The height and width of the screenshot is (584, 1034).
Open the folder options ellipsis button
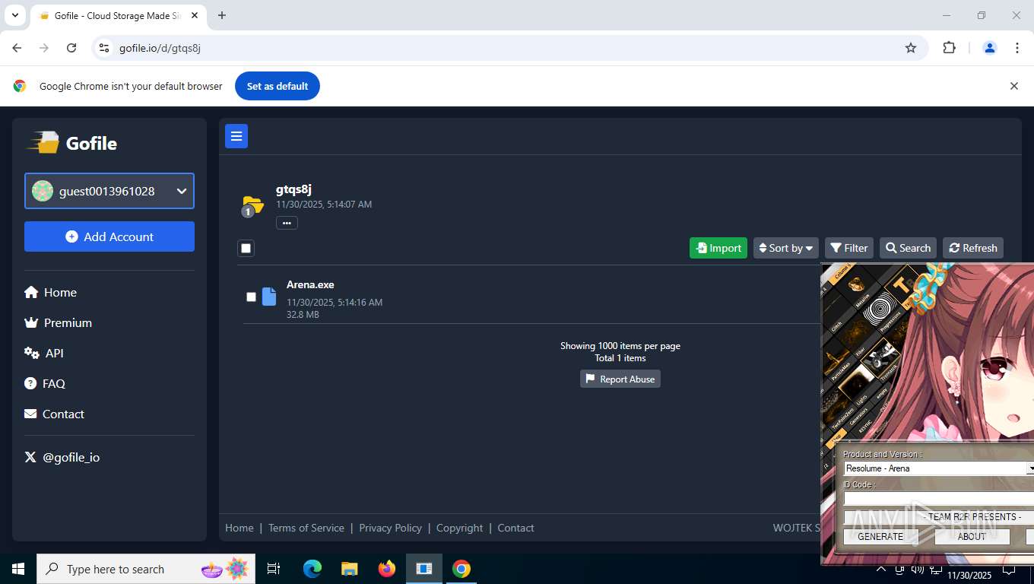pos(287,223)
